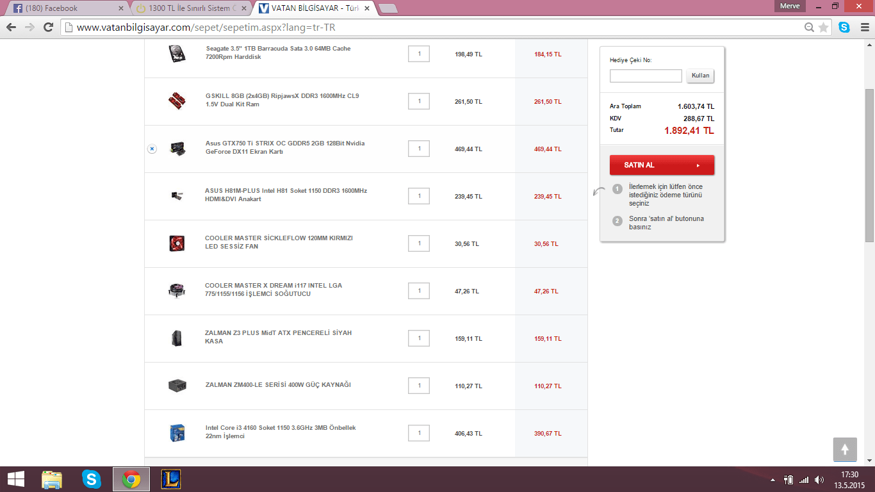Edit quantity for the SickleFlow 120MM fan
Image resolution: width=875 pixels, height=492 pixels.
coord(419,243)
